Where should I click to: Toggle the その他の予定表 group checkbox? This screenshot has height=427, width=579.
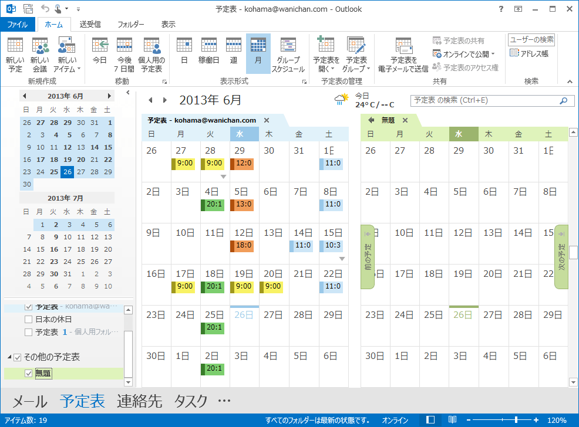(18, 357)
